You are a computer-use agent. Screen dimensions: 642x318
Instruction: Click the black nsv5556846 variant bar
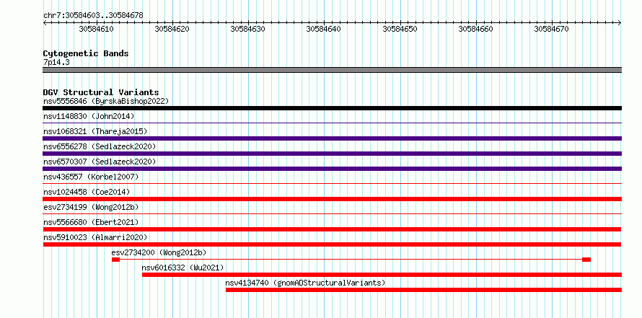coord(332,108)
